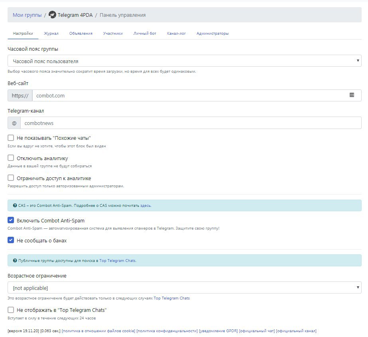Image resolution: width=368 pixels, height=337 pixels.
Task: Check 'Не показывать Похожие чаты' checkbox
Action: 11,138
